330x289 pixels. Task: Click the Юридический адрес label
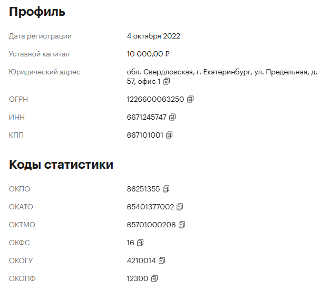coord(45,72)
